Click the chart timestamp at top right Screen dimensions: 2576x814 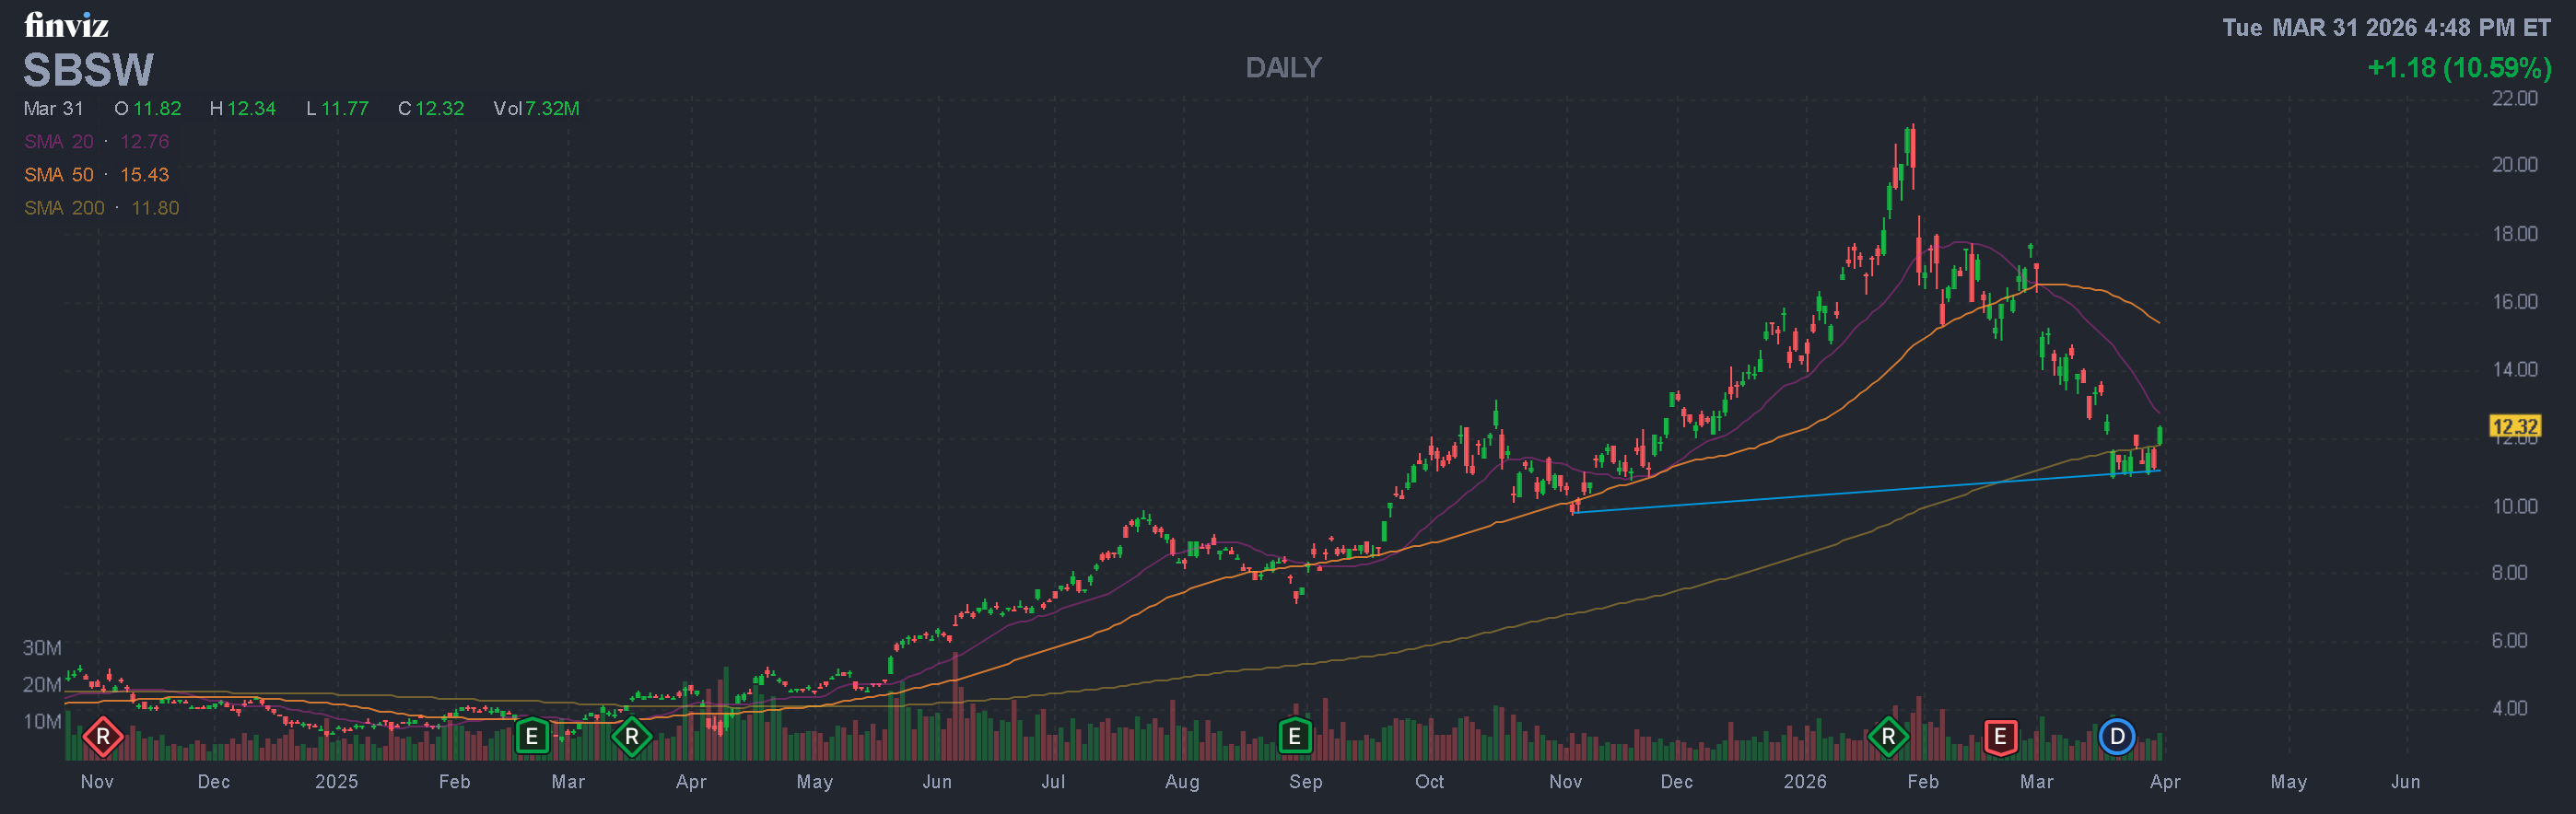[x=2385, y=27]
